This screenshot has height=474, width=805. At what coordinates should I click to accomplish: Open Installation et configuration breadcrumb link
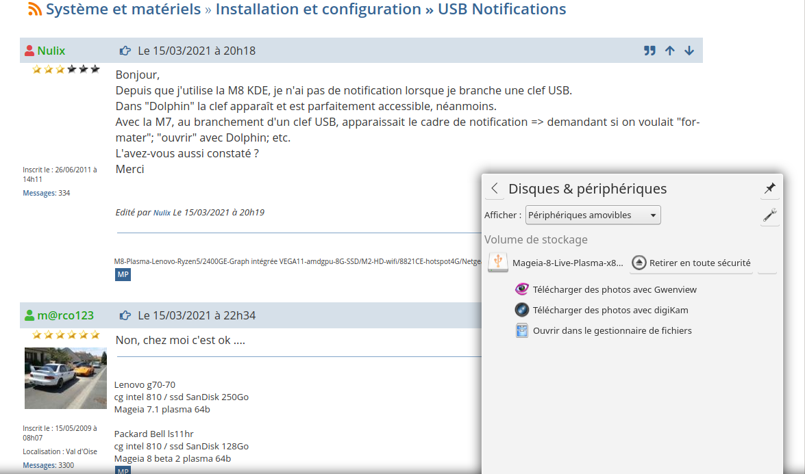(x=319, y=9)
